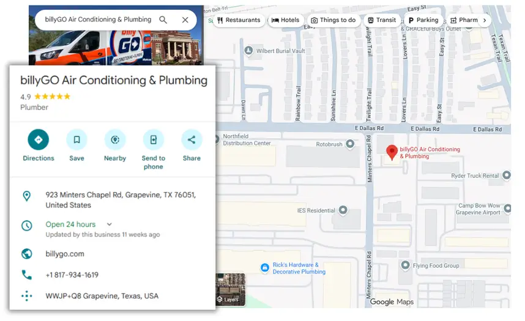This screenshot has height=321, width=525.
Task: Show more category chips with arrow
Action: (x=485, y=20)
